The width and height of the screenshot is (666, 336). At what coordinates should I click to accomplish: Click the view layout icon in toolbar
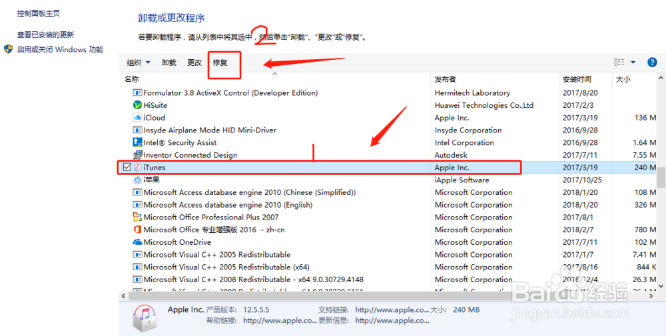coord(619,63)
